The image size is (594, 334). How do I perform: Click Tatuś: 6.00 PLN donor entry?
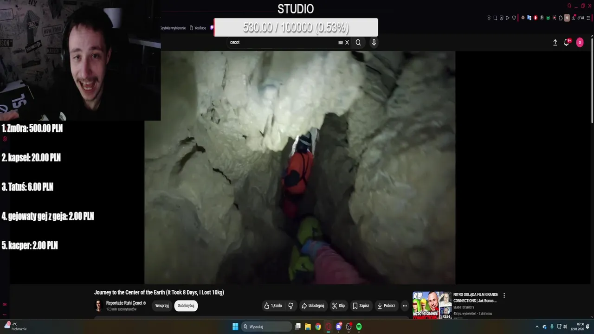click(x=27, y=187)
